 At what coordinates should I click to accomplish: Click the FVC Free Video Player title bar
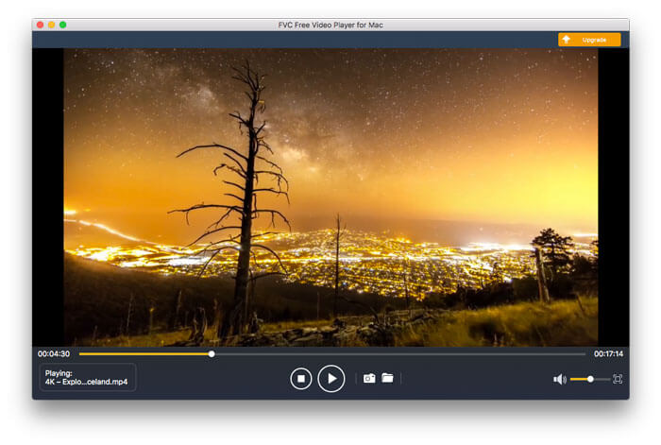click(330, 24)
